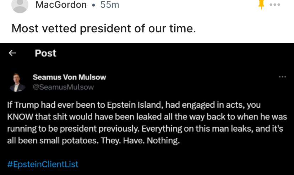Click the back arrow beside Post
The height and width of the screenshot is (175, 294).
tap(12, 53)
